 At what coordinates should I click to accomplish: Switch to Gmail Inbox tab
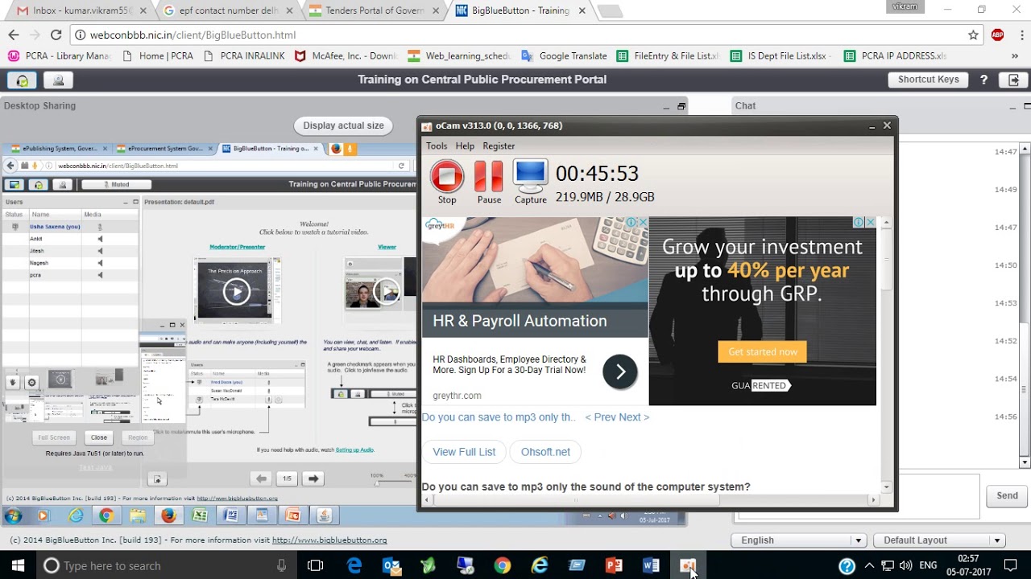tap(79, 11)
